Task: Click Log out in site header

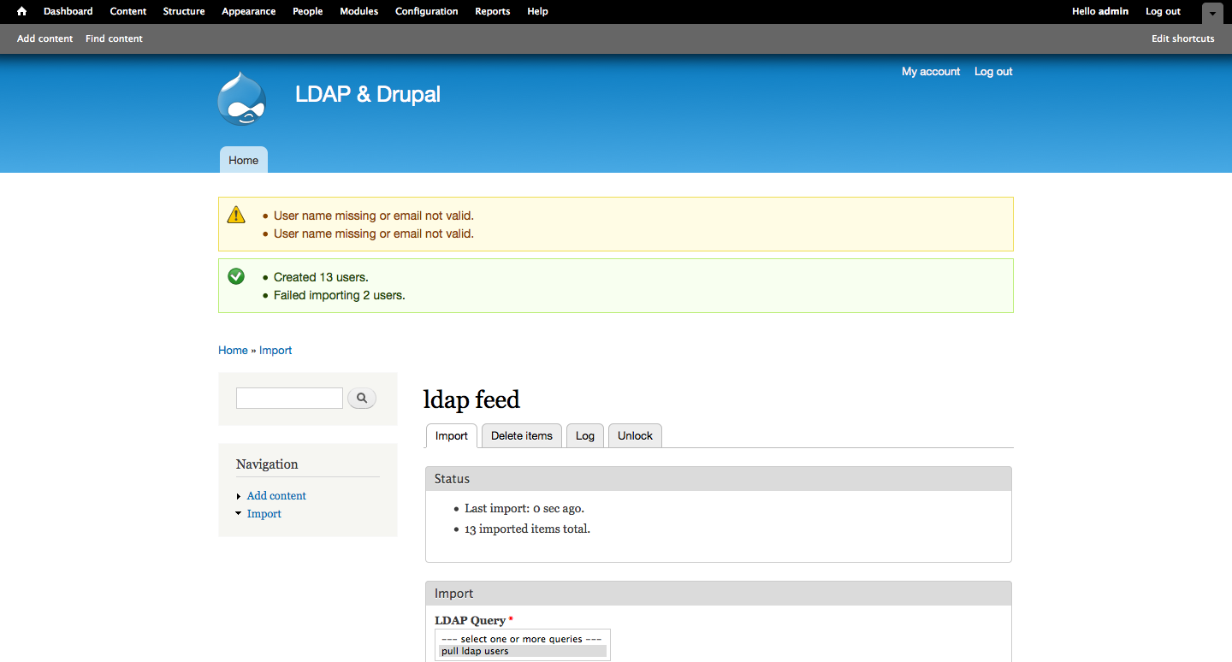Action: pos(993,72)
